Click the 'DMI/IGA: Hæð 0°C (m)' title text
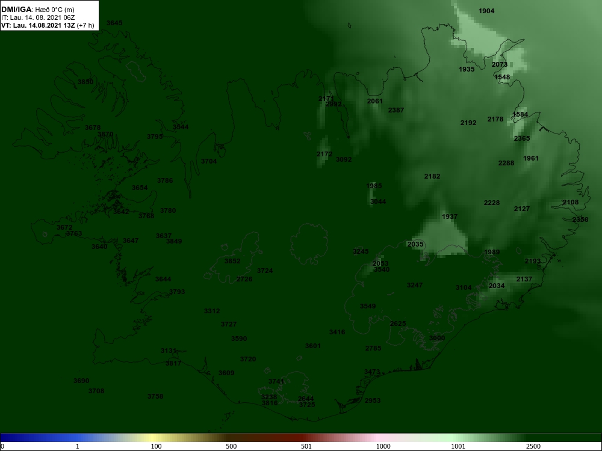 [x=37, y=10]
